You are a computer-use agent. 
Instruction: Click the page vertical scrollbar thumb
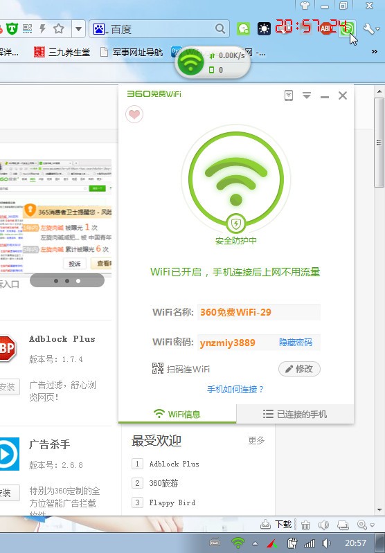tap(379, 142)
